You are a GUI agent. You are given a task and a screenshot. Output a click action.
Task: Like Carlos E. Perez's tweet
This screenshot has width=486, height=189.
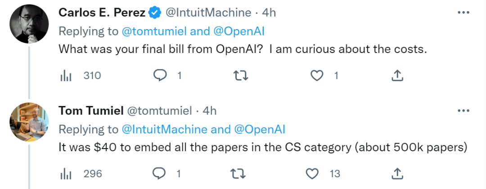(x=318, y=76)
